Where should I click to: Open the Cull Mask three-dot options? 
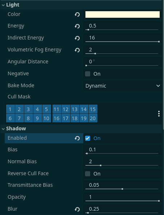[x=159, y=114]
